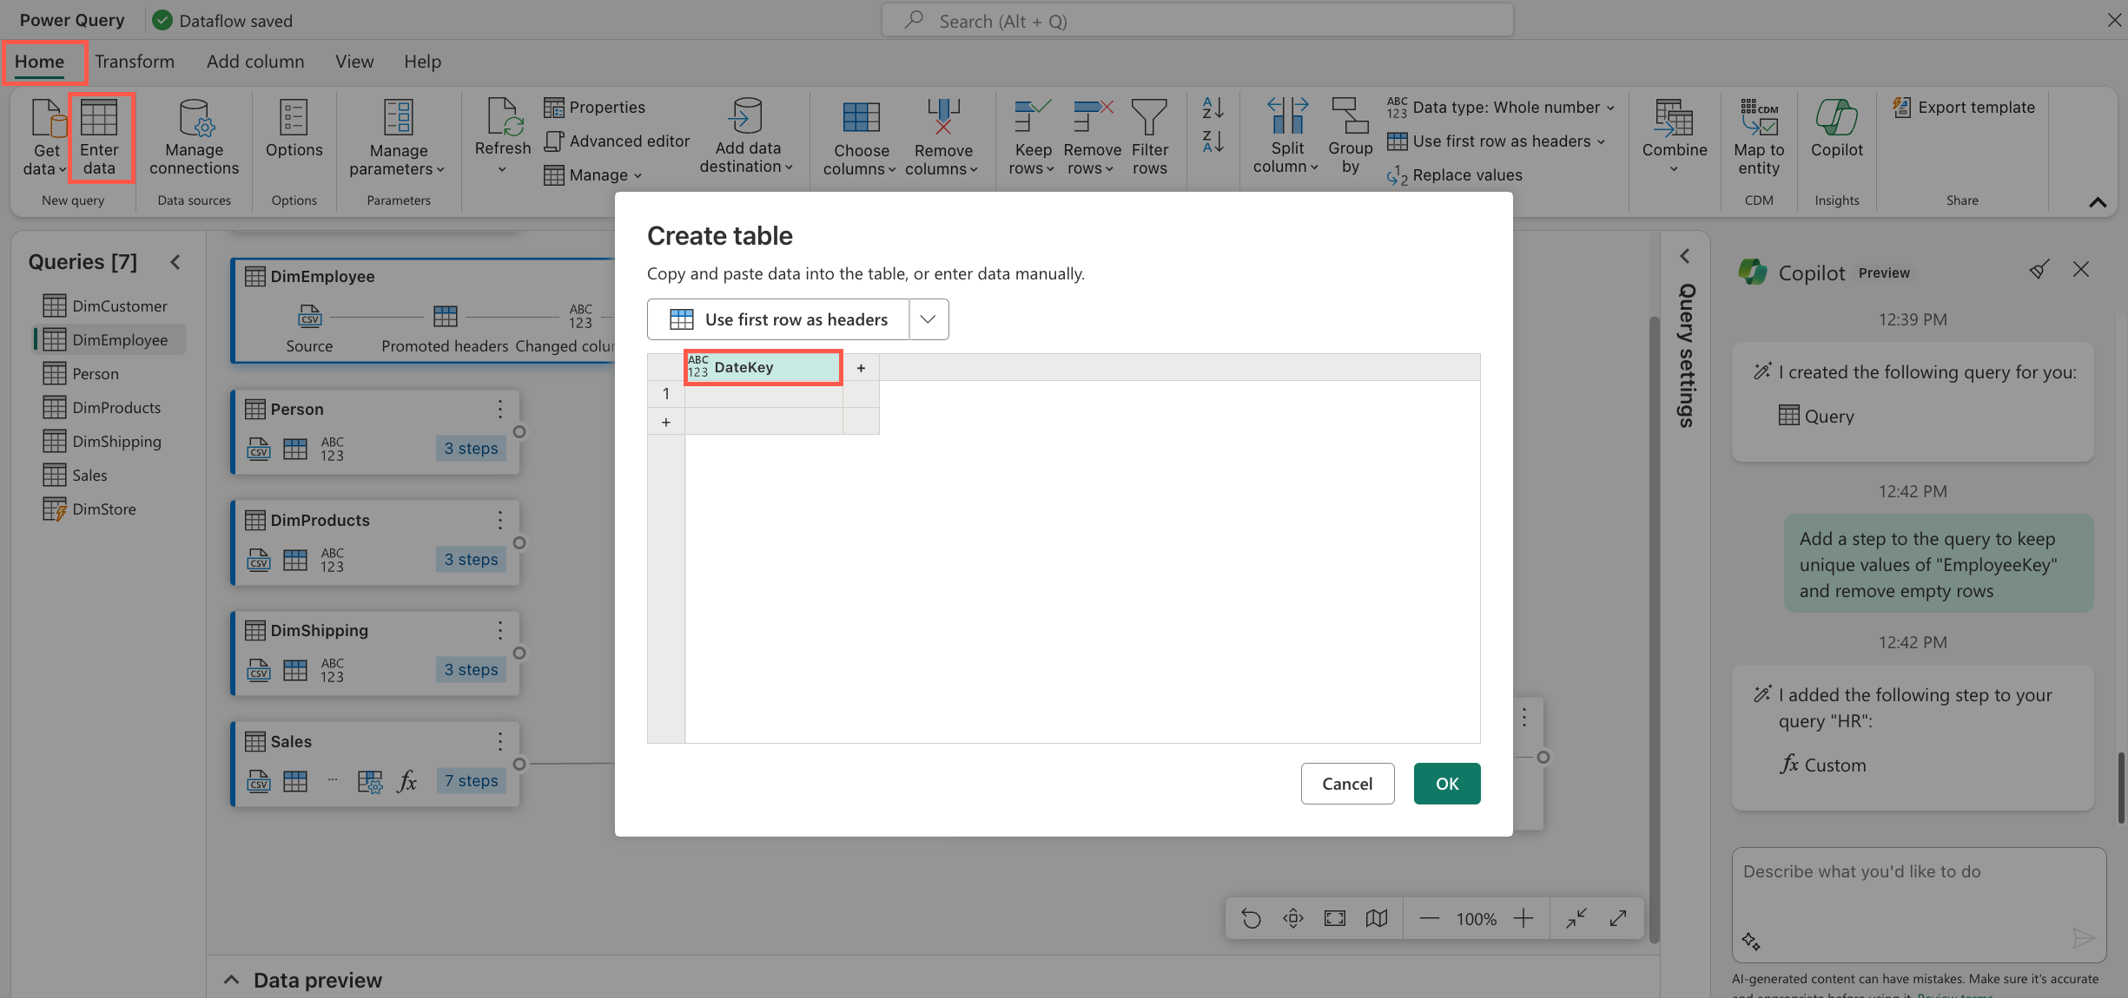The width and height of the screenshot is (2128, 998).
Task: Click the Add column menu tab
Action: [255, 60]
